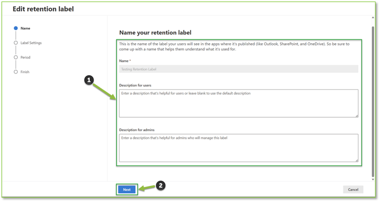Open the Name wizard step label

[x=25, y=28]
